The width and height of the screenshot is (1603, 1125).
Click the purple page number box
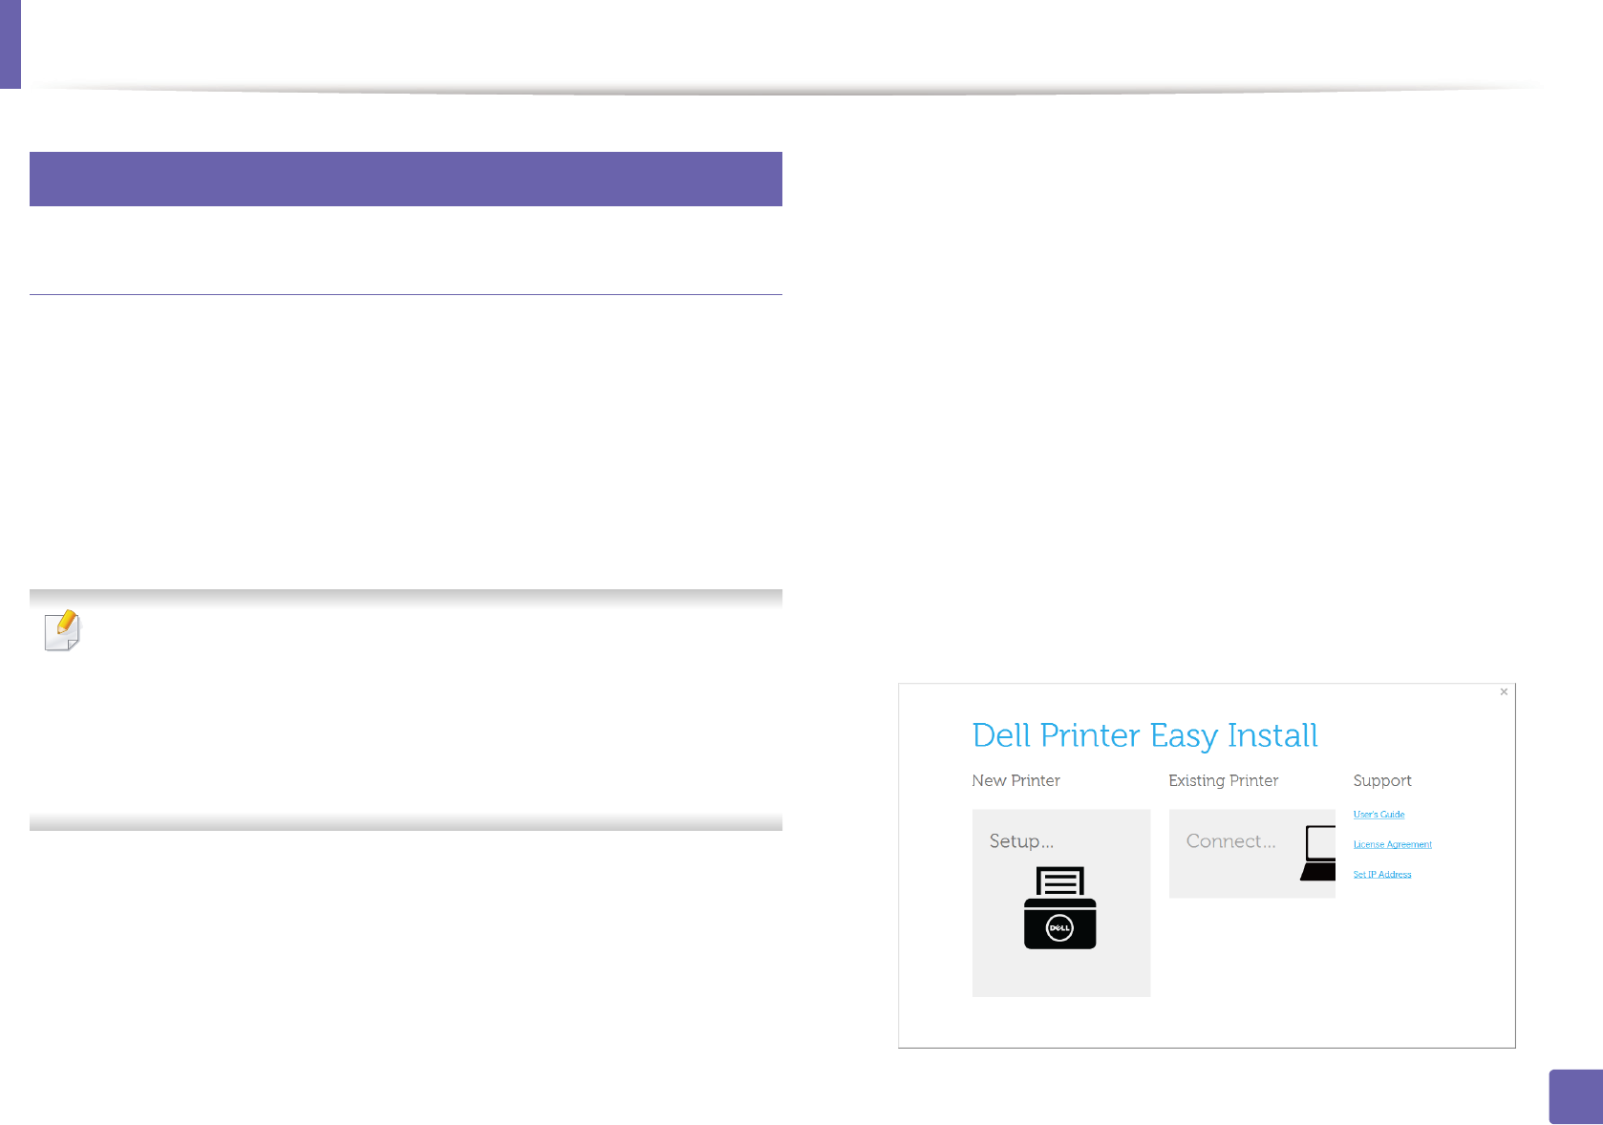click(1574, 1096)
